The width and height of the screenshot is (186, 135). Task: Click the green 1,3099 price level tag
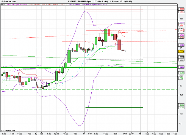coord(181,105)
